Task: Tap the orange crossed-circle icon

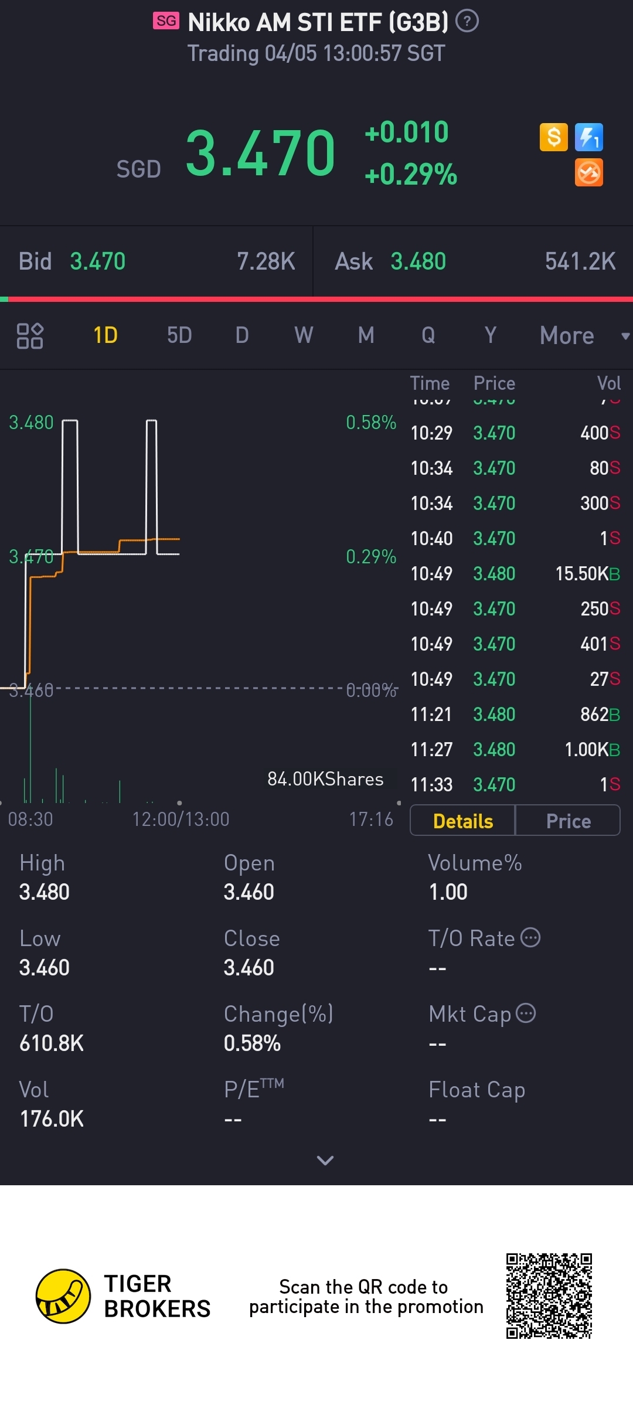Action: click(589, 173)
